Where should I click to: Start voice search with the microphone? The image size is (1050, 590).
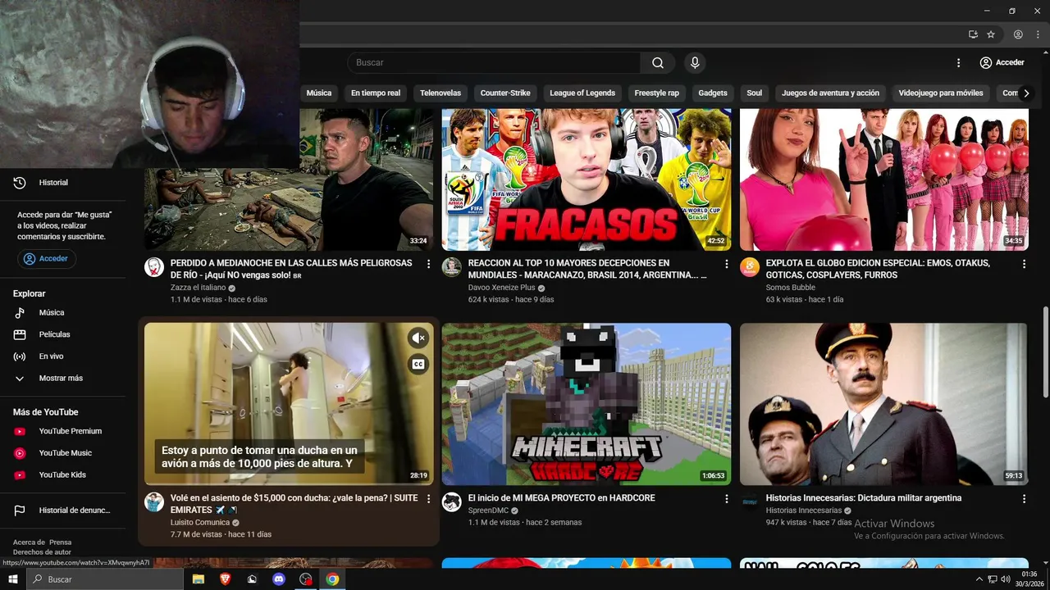(x=695, y=63)
